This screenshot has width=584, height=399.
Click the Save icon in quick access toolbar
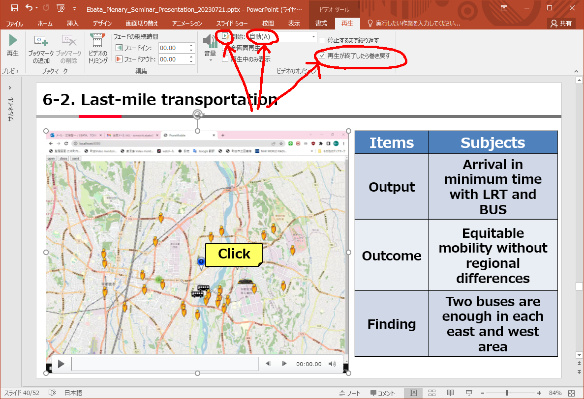click(x=14, y=8)
